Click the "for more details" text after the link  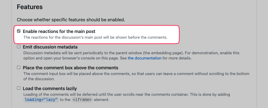point(177,58)
